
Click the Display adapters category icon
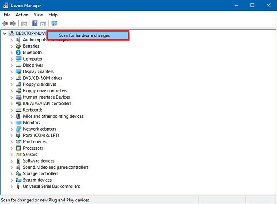click(x=18, y=72)
